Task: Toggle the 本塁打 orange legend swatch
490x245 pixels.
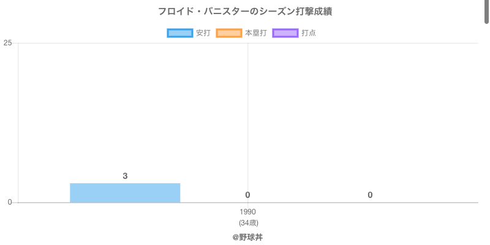Action: click(229, 33)
